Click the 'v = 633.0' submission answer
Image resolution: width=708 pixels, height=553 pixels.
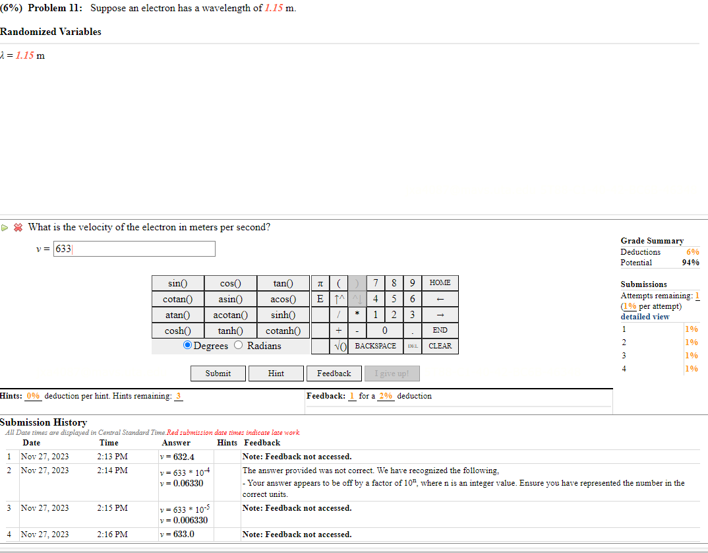177,535
